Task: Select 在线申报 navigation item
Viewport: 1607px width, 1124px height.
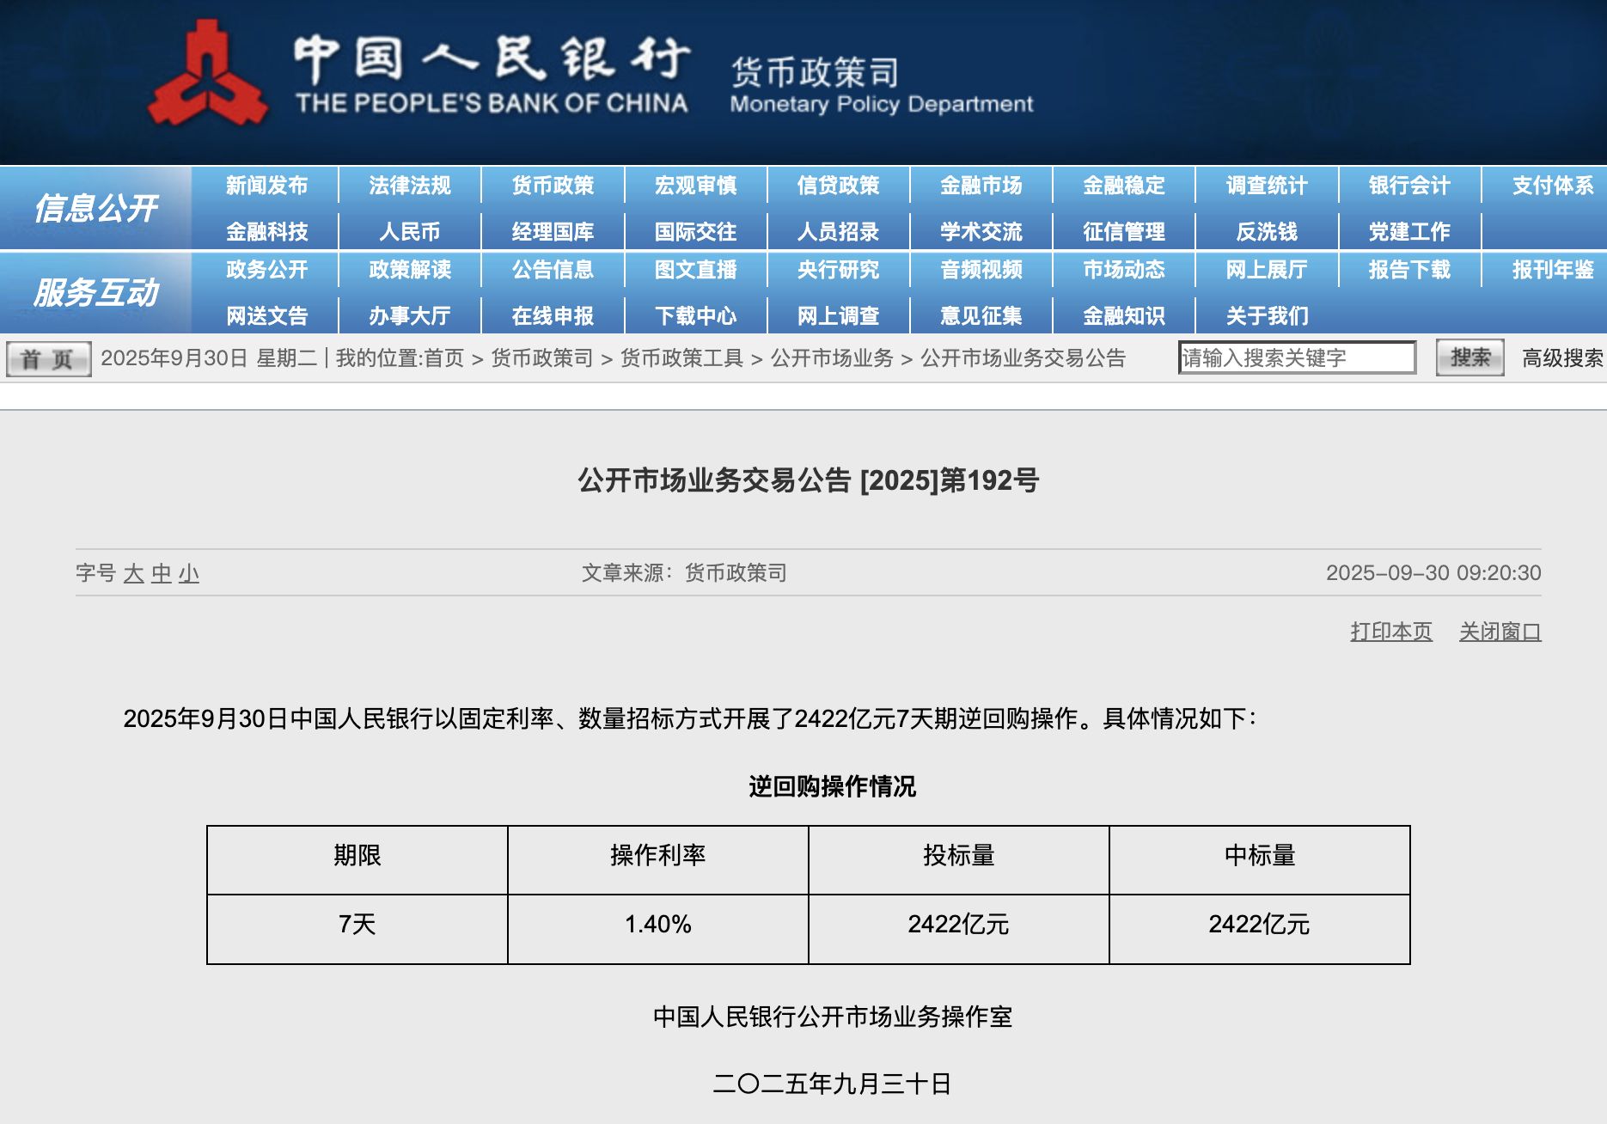Action: [x=553, y=315]
